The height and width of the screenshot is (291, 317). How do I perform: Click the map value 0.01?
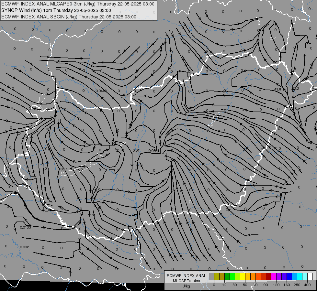tap(136, 150)
